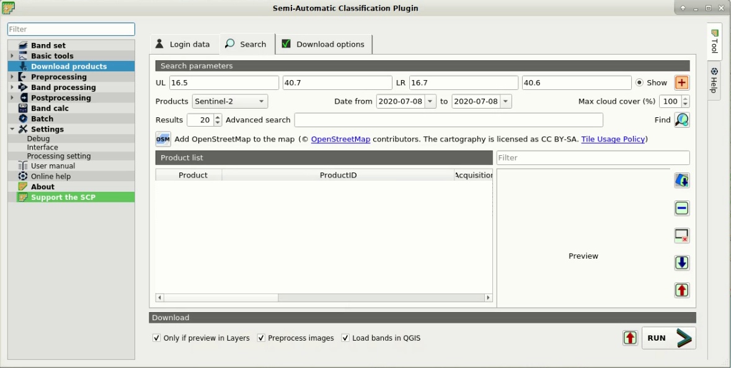Toggle Preprocess images checkbox
This screenshot has height=368, width=731.
[261, 338]
